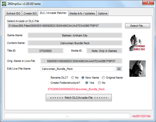Go to Media-Info / Updates tab
This screenshot has height=122, width=156.
tap(82, 13)
